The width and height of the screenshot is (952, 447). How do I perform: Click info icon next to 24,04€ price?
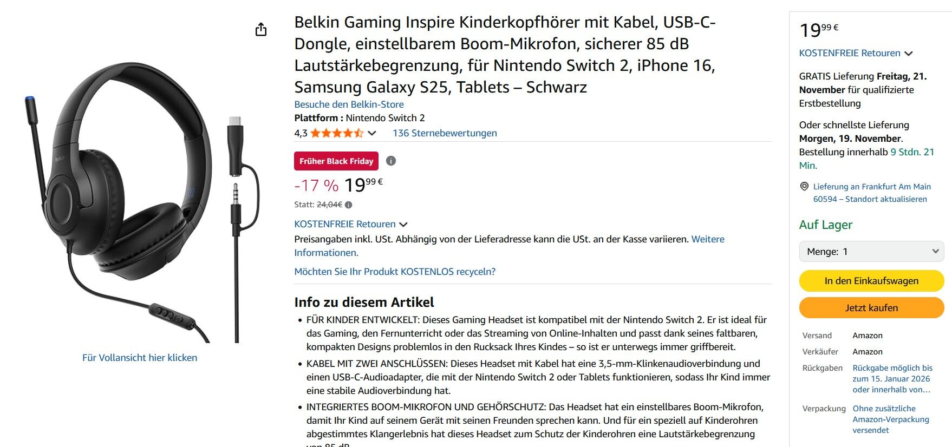pyautogui.click(x=349, y=205)
